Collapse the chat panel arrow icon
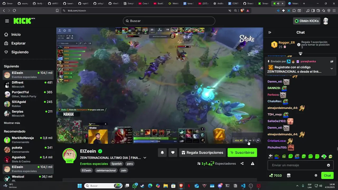 pos(270,32)
